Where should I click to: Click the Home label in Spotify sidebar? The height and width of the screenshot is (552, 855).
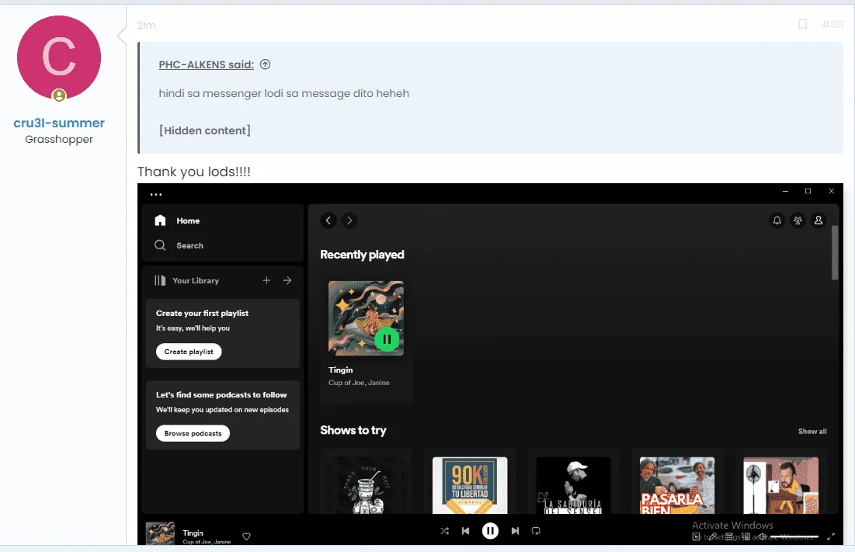coord(188,220)
